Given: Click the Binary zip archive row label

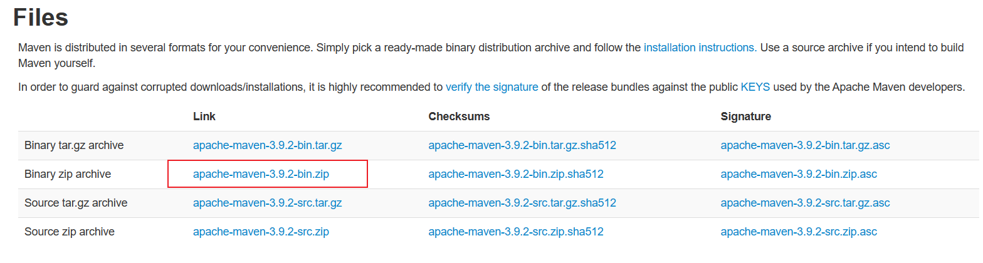Looking at the screenshot, I should 68,174.
